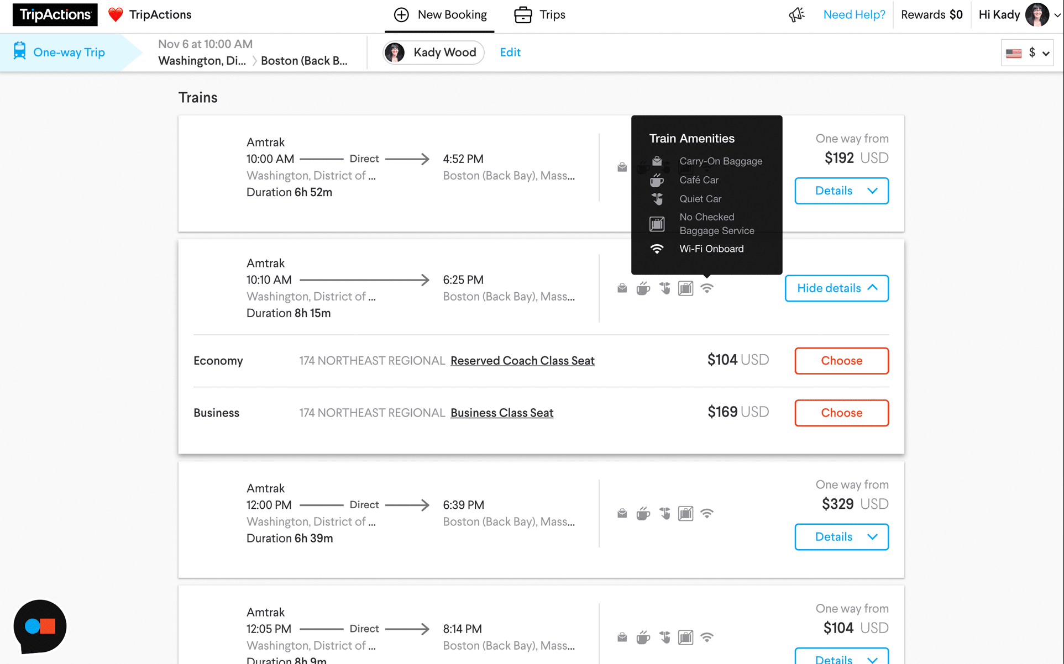
Task: Expand Details for the 10:00 AM train
Action: coord(841,191)
